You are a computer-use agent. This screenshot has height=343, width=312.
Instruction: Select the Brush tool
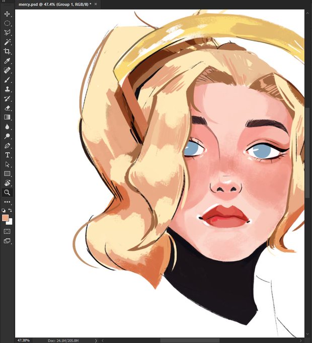7,80
